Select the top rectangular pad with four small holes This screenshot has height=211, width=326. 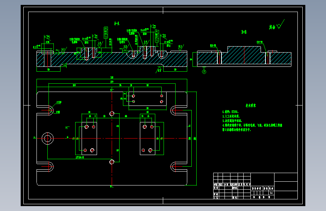[147, 99]
